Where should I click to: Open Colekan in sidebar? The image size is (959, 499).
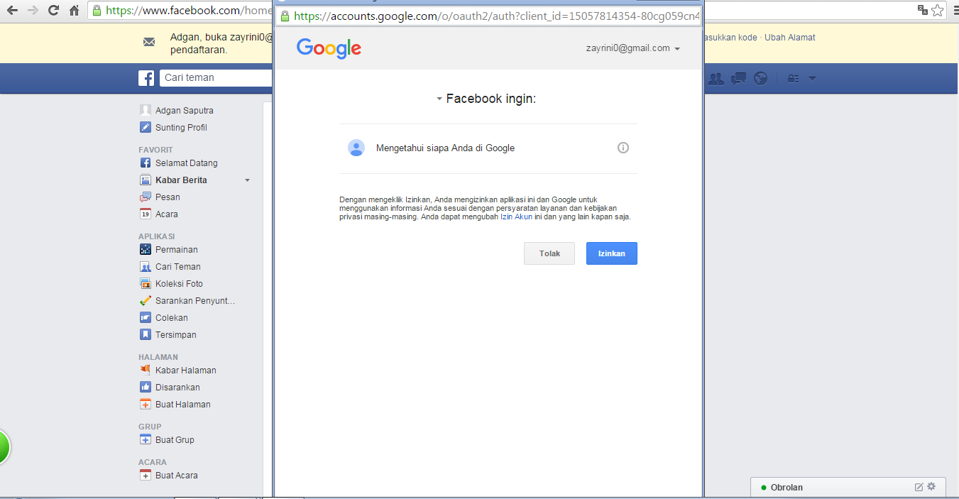point(172,318)
